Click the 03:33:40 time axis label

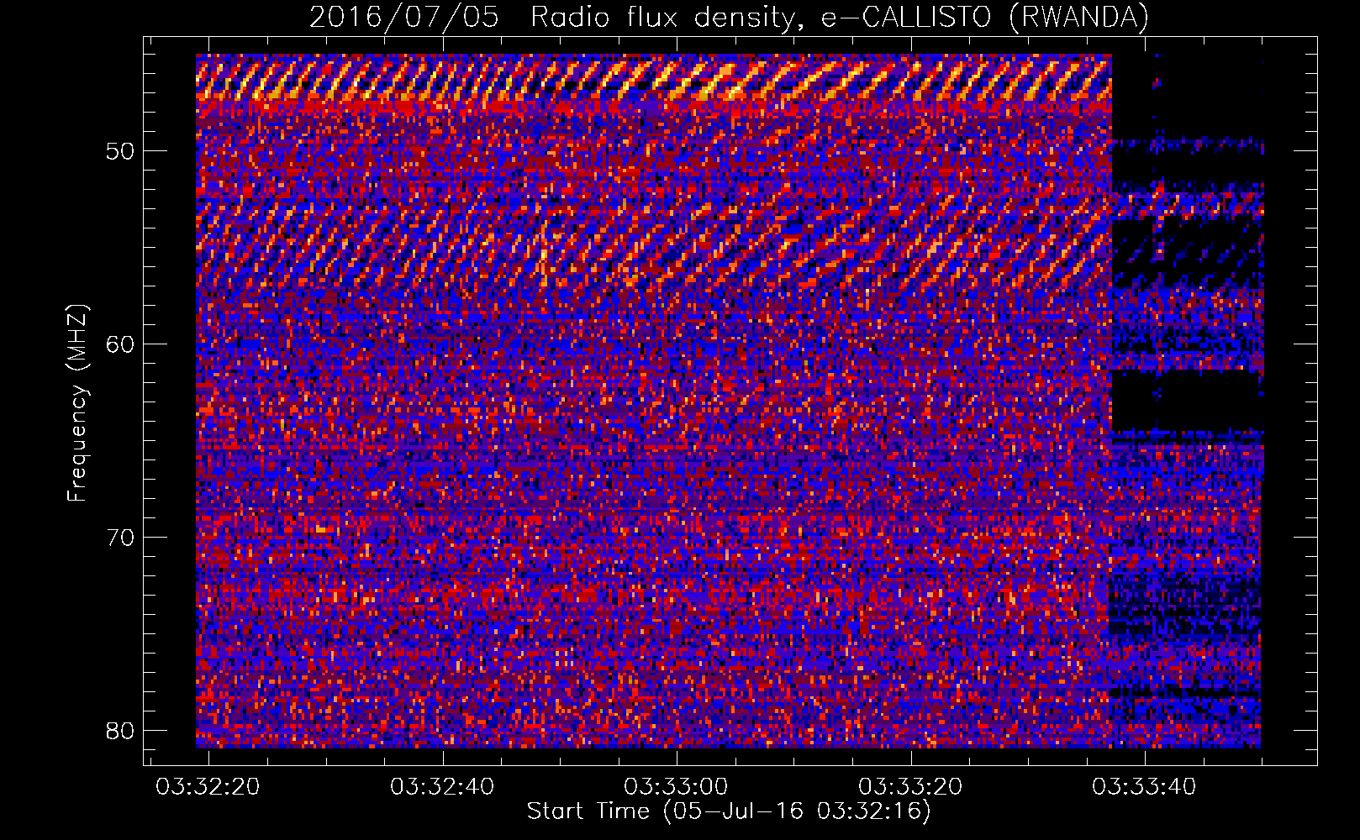pos(1144,787)
